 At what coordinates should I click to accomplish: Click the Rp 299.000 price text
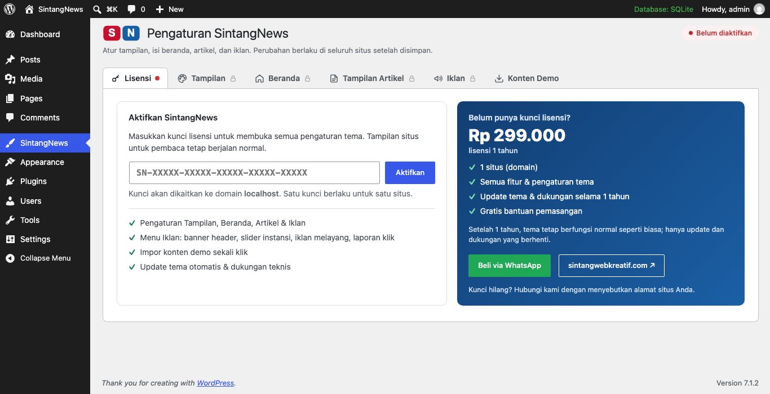517,135
